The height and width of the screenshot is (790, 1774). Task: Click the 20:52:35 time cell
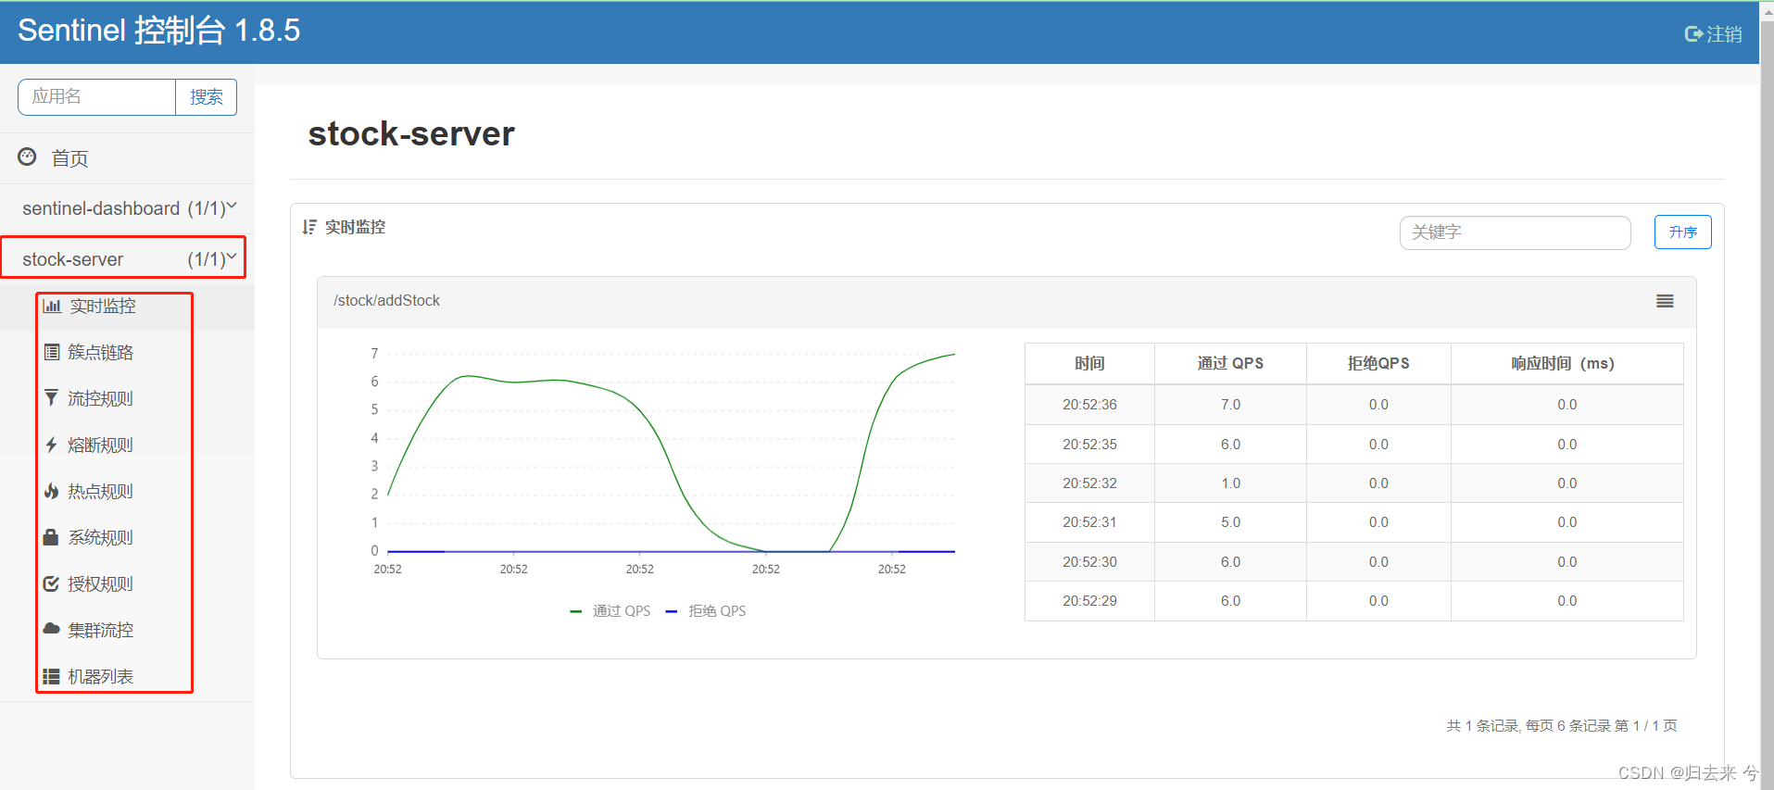pyautogui.click(x=1089, y=445)
